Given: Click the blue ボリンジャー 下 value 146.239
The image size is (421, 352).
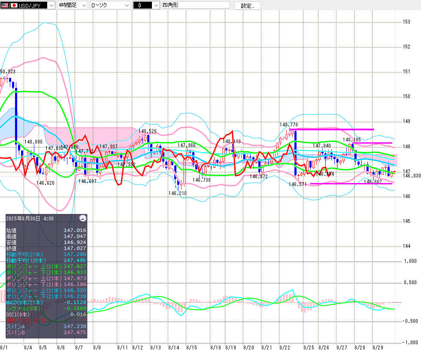Looking at the screenshot, I should coord(75,296).
